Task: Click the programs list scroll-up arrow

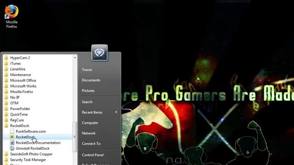Action: click(75, 57)
